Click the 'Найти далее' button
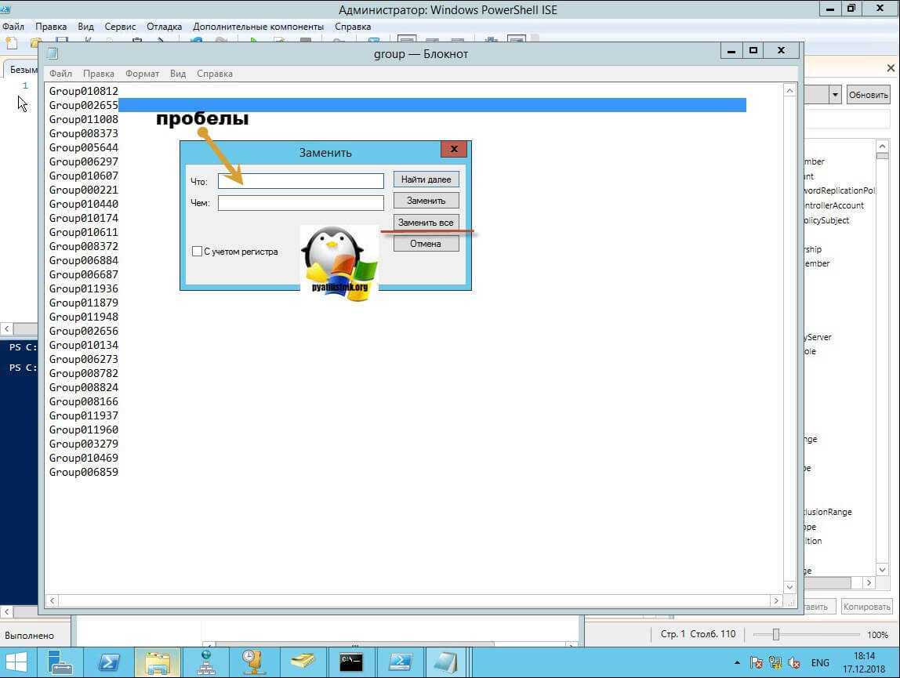The image size is (900, 678). click(x=426, y=179)
